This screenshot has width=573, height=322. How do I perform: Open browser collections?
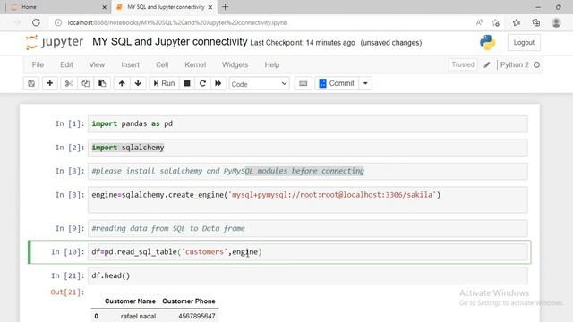(536, 22)
